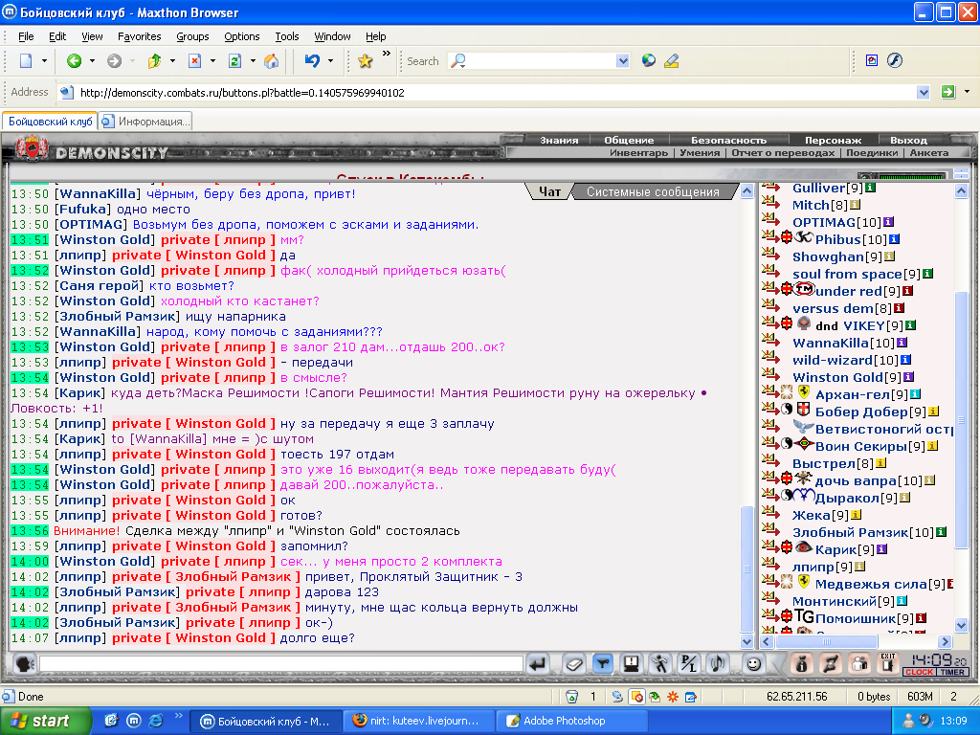This screenshot has height=735, width=980.
Task: Switch to the Информация... browser tab
Action: (145, 122)
